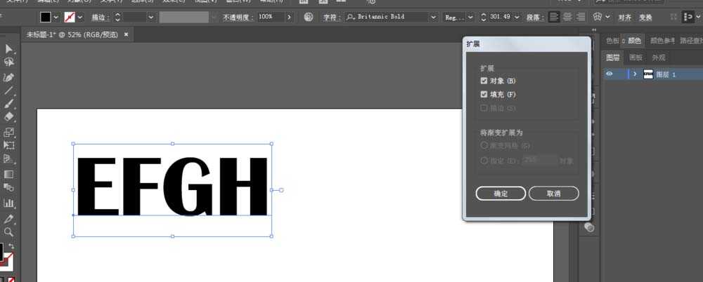Uncheck the 填充 (F) checkbox
The height and width of the screenshot is (282, 703).
click(x=484, y=95)
